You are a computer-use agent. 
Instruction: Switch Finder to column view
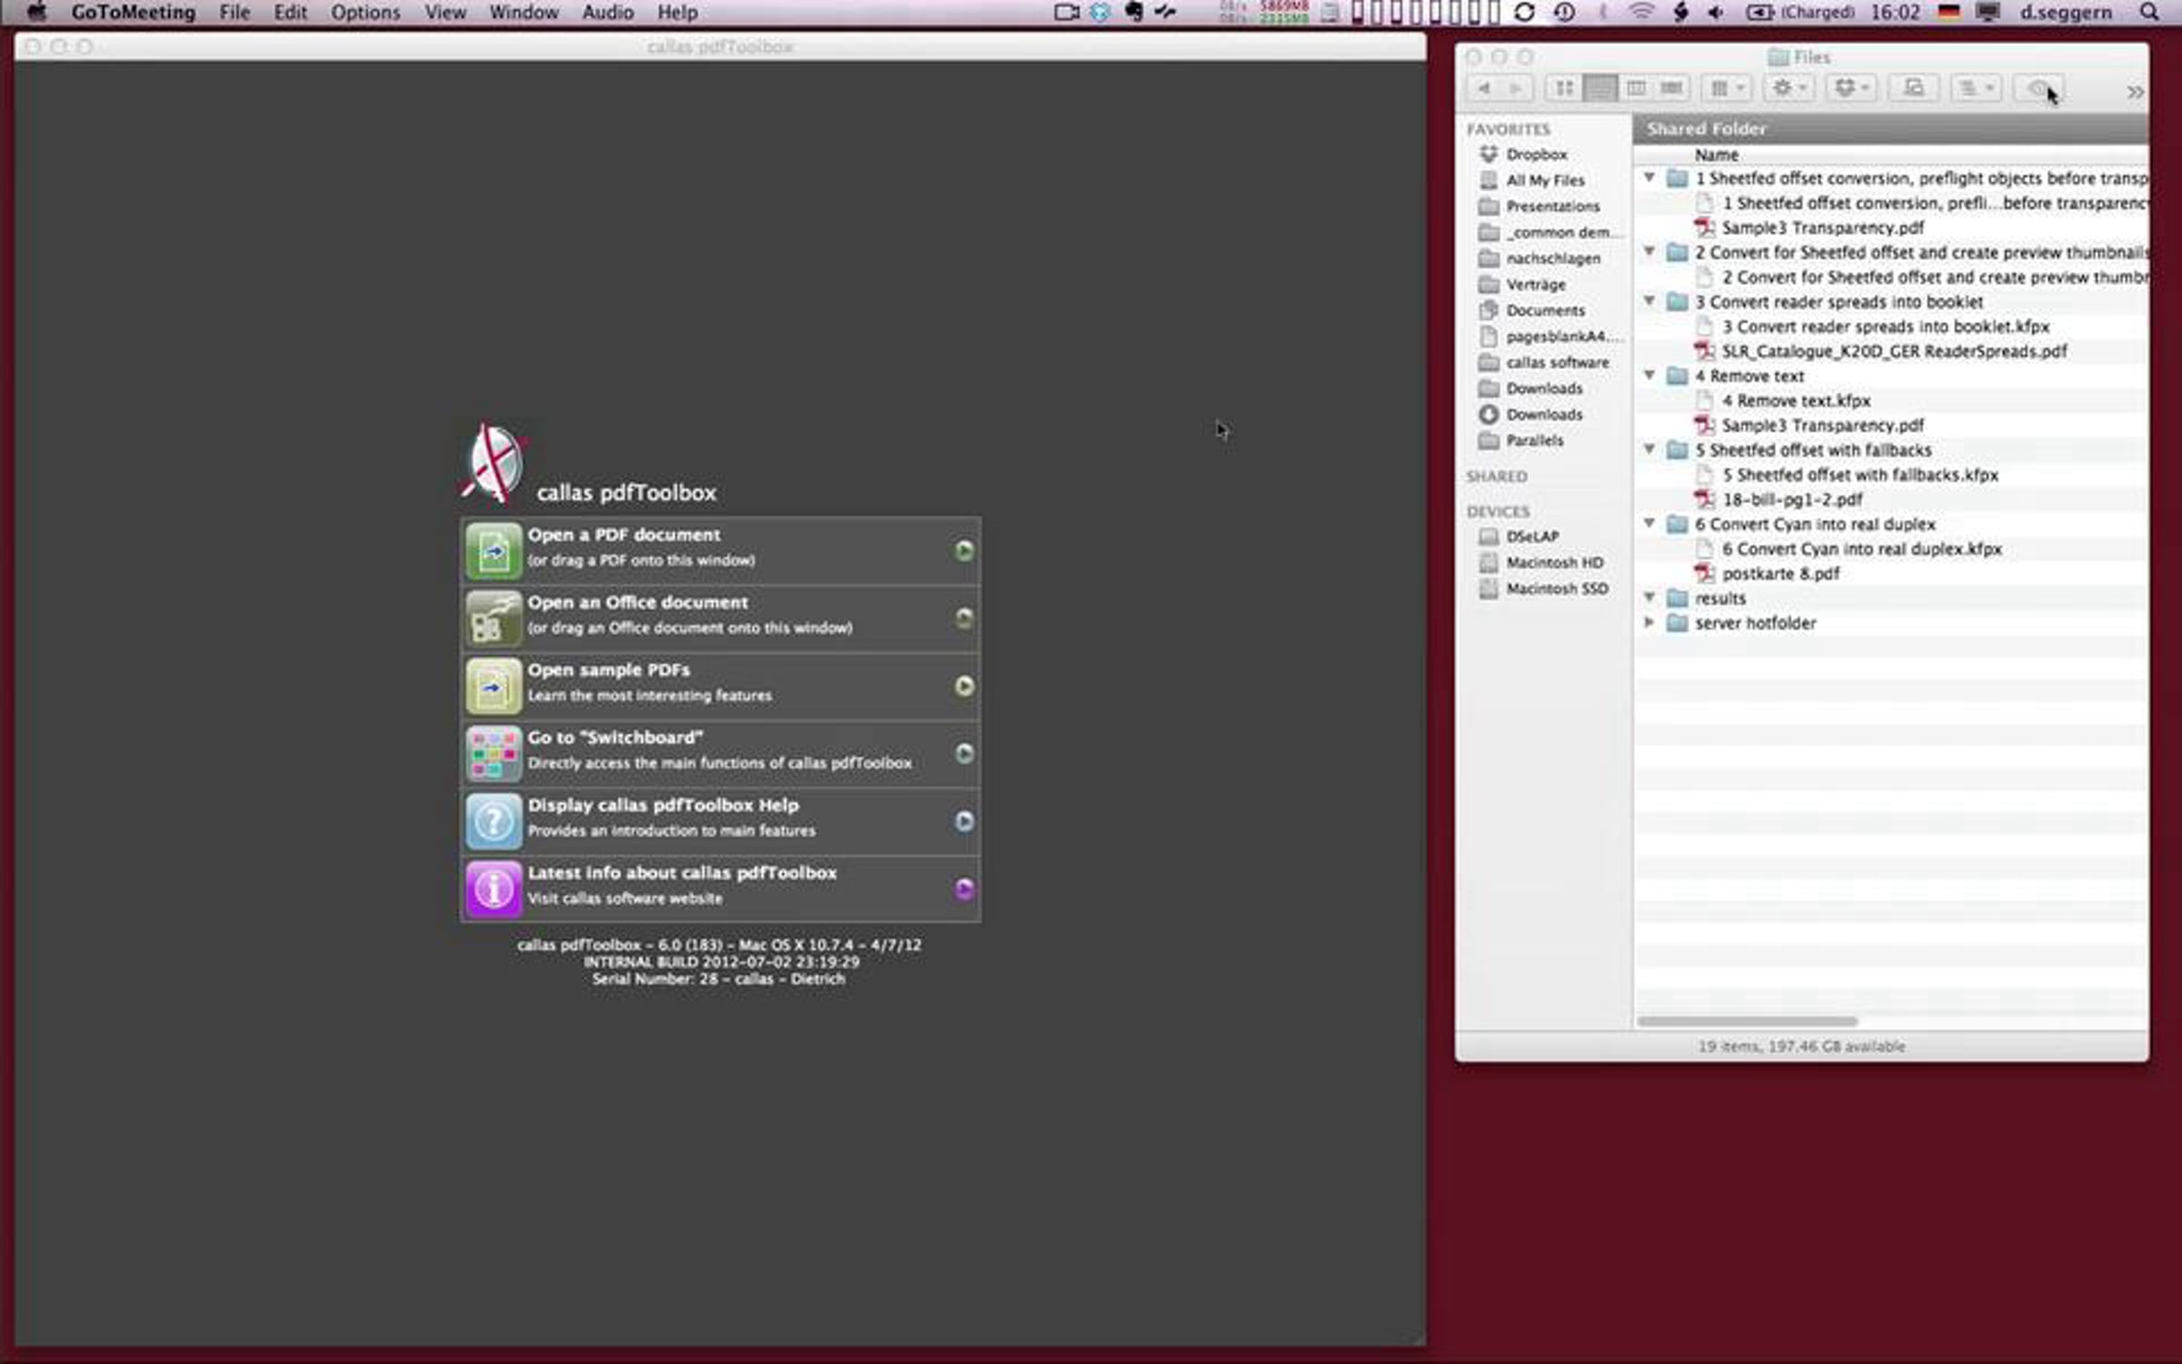(x=1636, y=88)
